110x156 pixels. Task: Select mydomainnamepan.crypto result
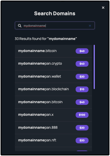(x=53, y=64)
